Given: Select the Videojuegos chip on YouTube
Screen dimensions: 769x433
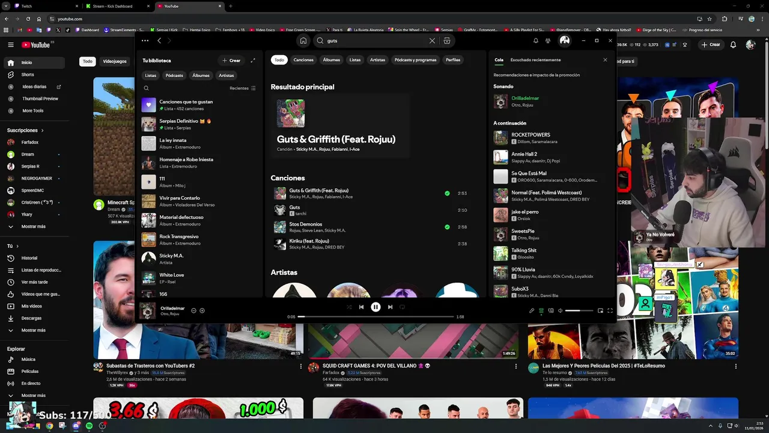Looking at the screenshot, I should [x=115, y=61].
